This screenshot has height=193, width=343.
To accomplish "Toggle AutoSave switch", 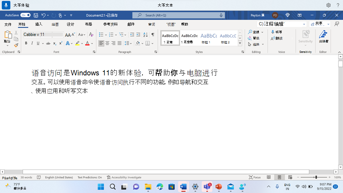I will pos(25,15).
